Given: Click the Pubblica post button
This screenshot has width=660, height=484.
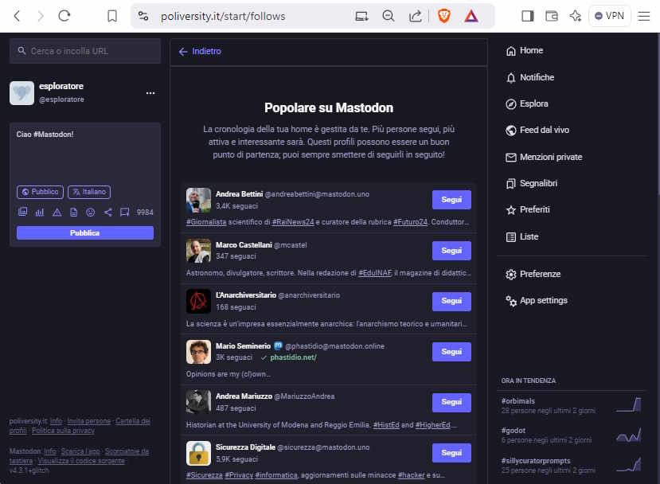Looking at the screenshot, I should point(85,232).
